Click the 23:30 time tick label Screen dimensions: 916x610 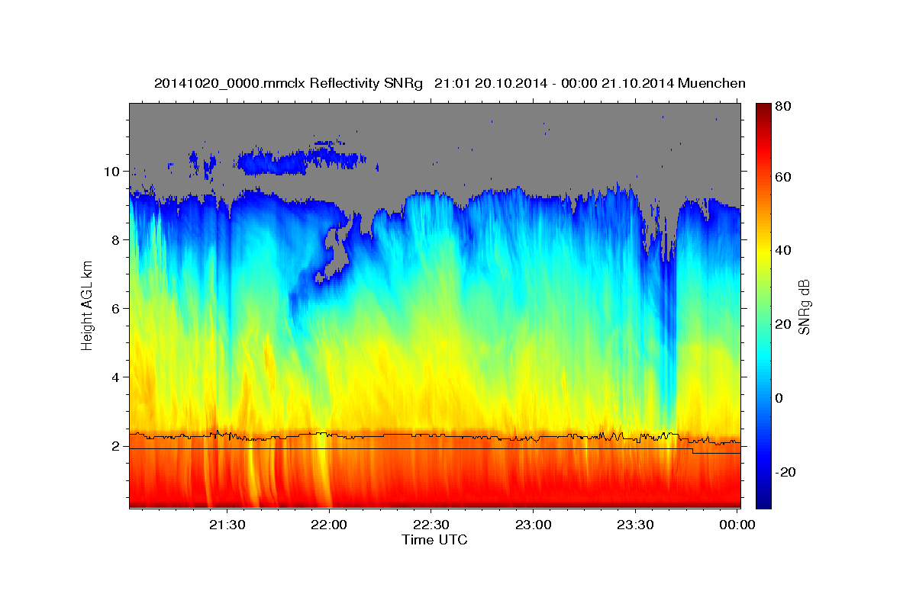pyautogui.click(x=635, y=525)
